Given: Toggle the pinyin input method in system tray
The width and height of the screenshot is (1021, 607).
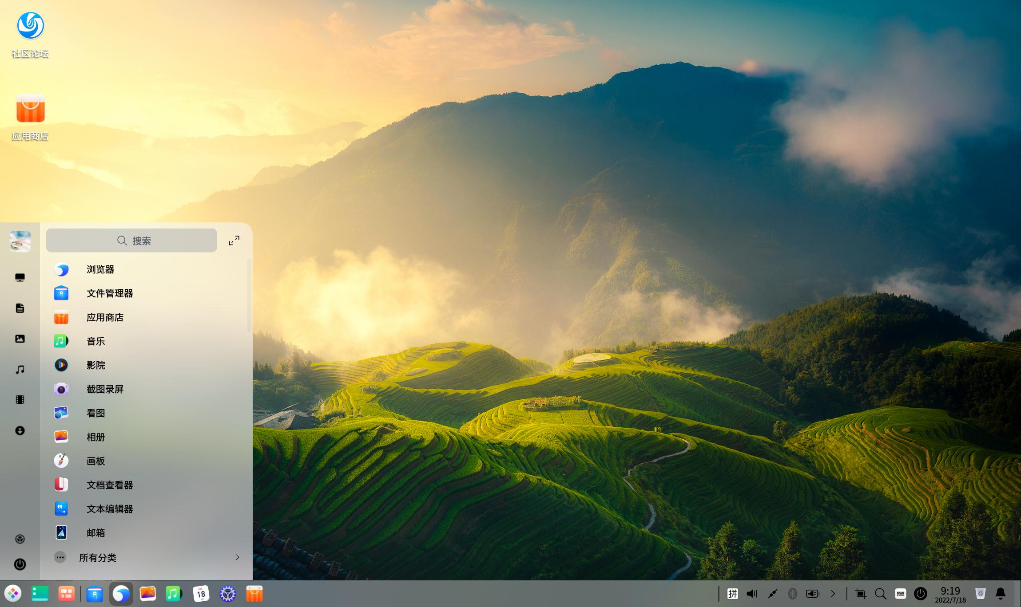Looking at the screenshot, I should tap(733, 593).
